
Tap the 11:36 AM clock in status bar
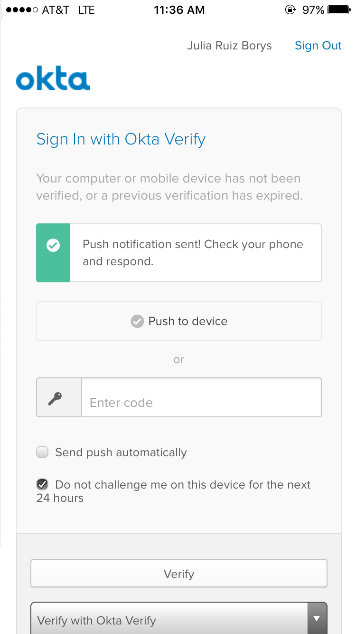(x=179, y=10)
